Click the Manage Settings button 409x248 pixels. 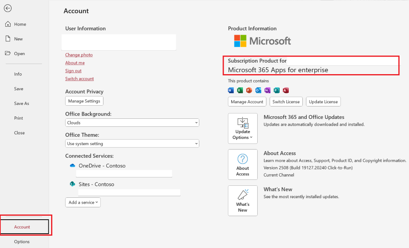(84, 101)
